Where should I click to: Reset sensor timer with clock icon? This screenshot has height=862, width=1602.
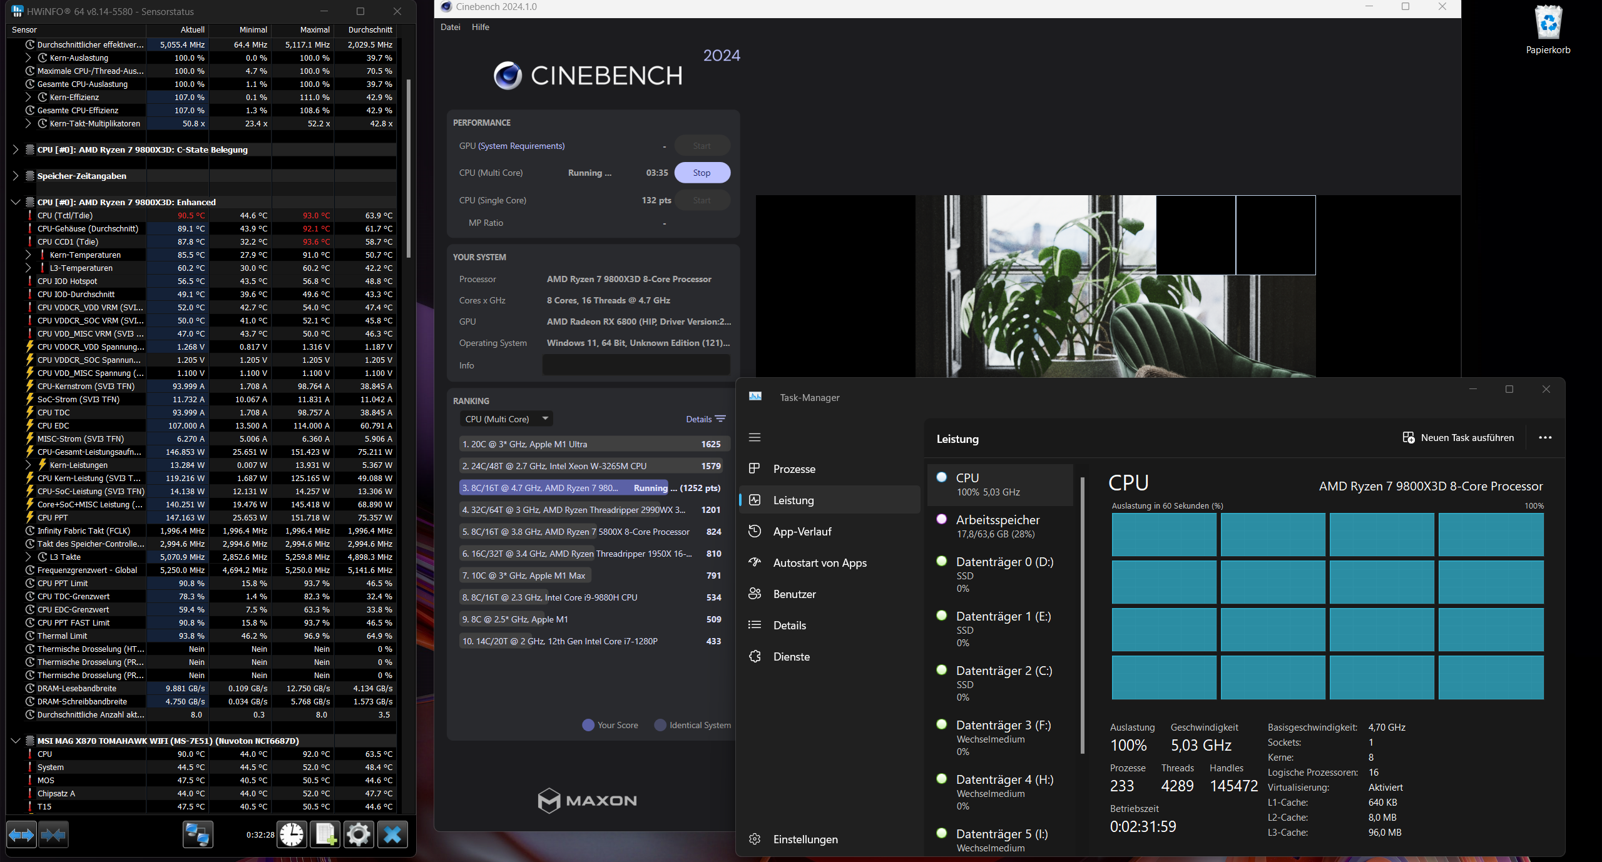(292, 834)
